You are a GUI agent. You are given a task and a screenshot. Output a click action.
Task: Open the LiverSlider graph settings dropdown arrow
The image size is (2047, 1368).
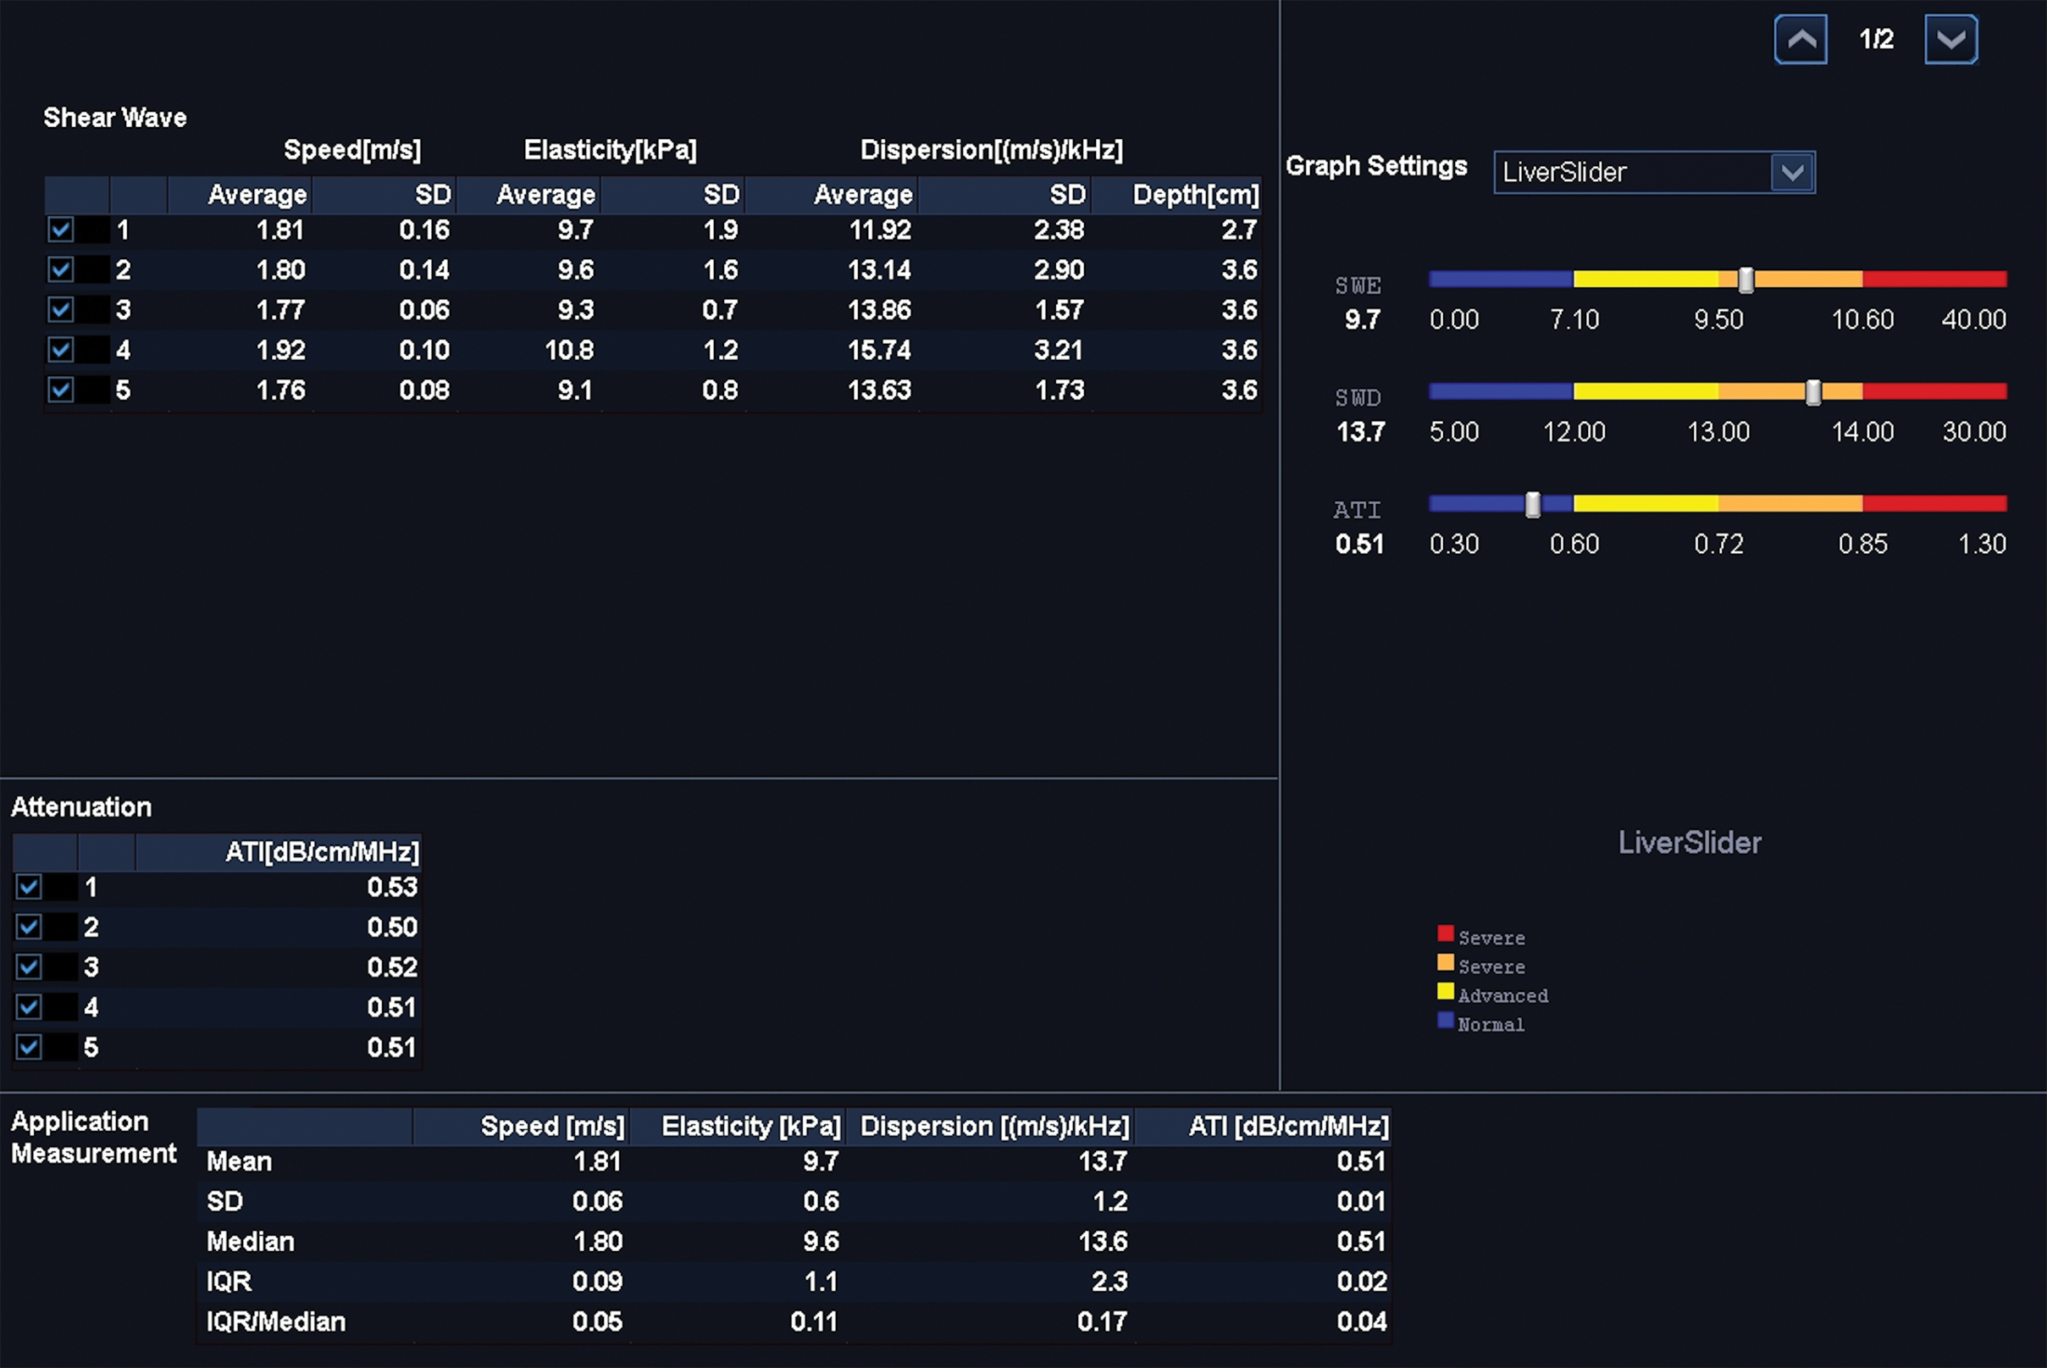[1792, 172]
